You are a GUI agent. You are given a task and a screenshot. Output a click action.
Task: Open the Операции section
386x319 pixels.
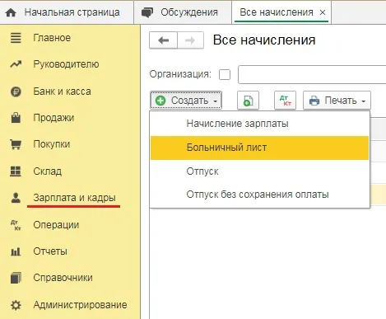point(56,225)
